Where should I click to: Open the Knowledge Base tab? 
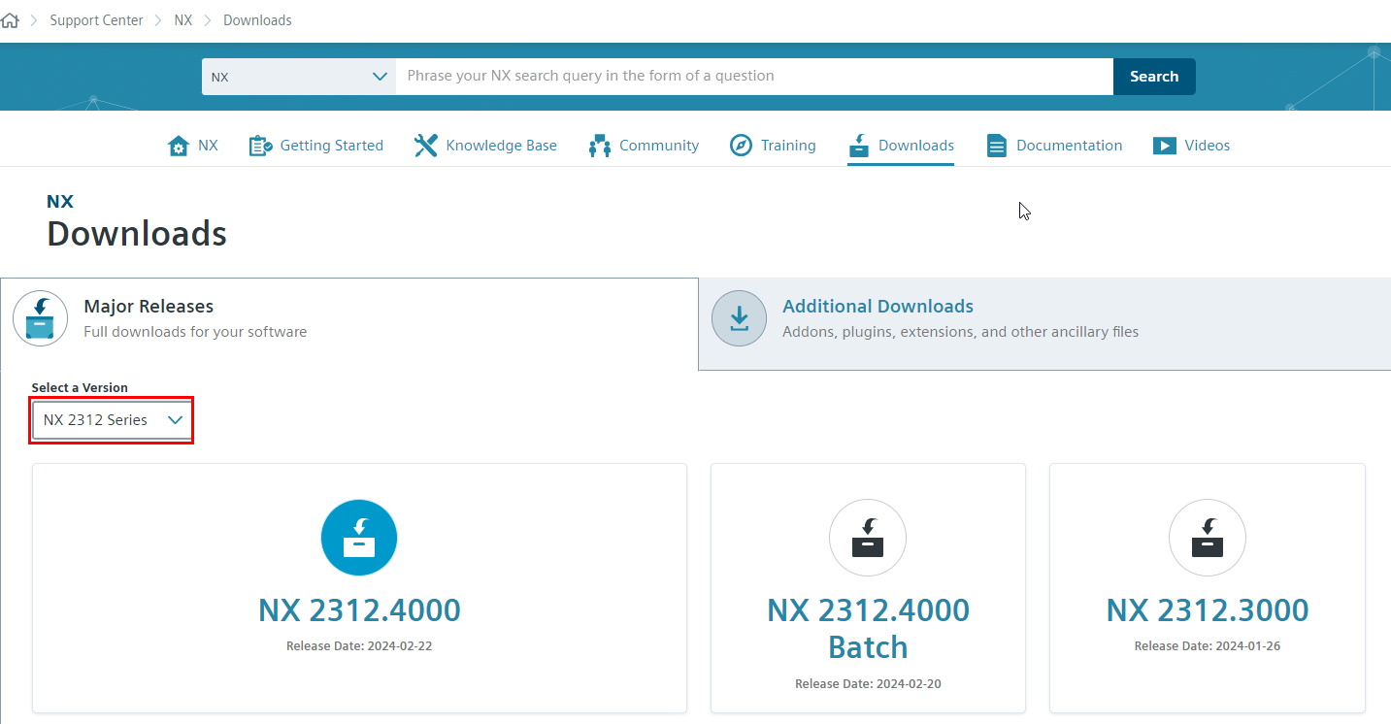(485, 146)
